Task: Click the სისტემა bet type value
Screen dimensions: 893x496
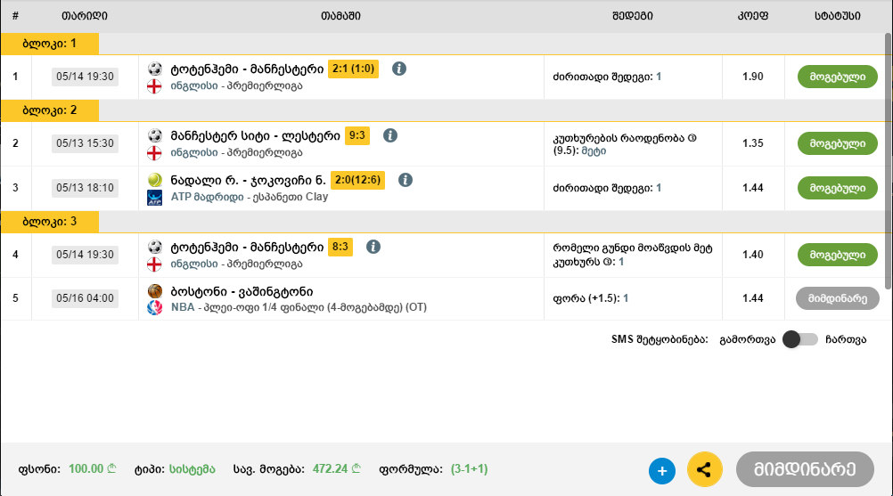Action: pyautogui.click(x=192, y=469)
